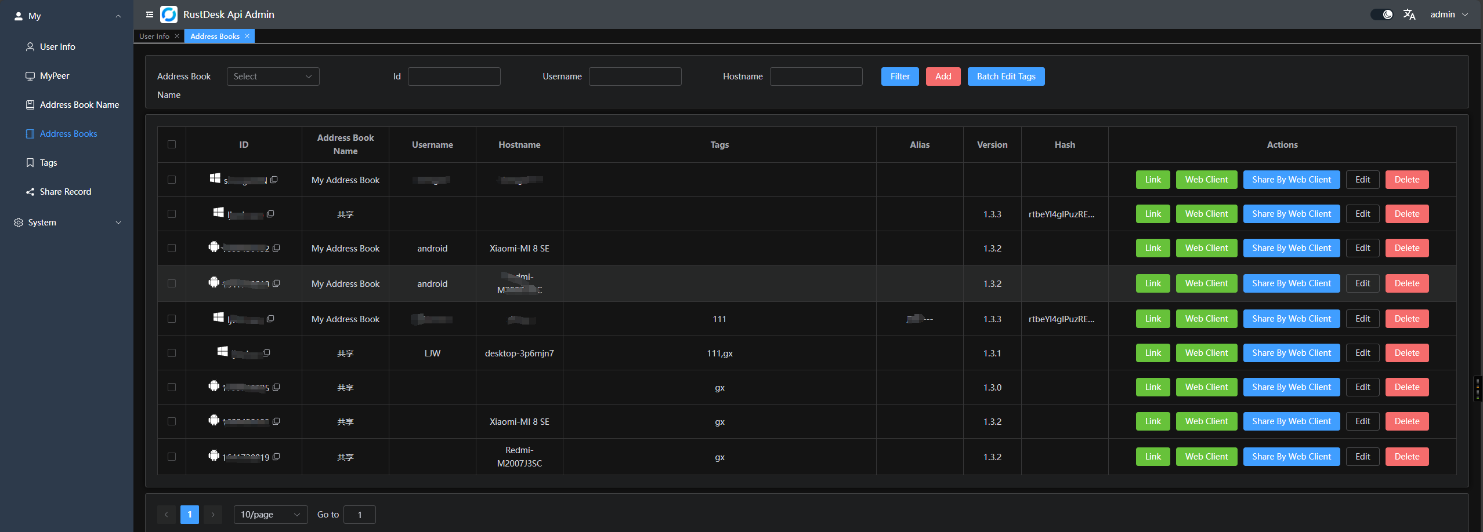This screenshot has width=1483, height=532.
Task: Switch to the User Info tab
Action: tap(154, 36)
